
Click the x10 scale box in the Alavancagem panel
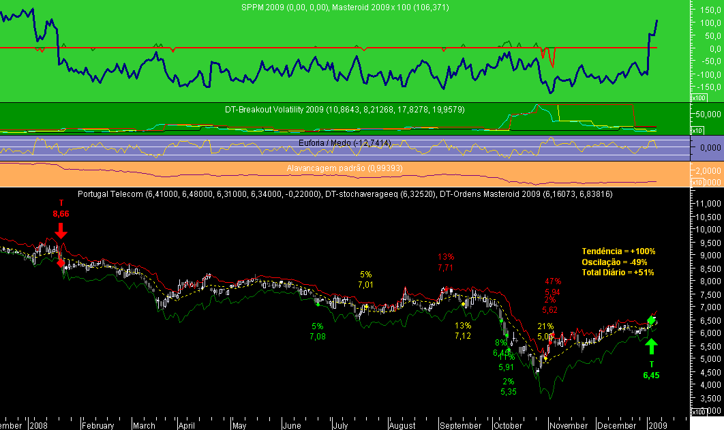pyautogui.click(x=697, y=182)
